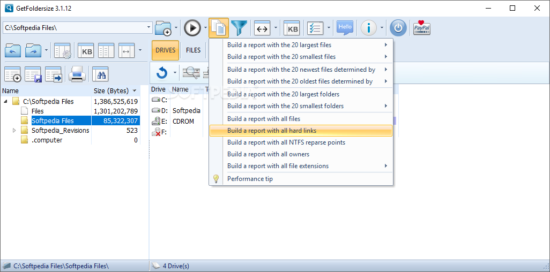Click the save list floppy icon
This screenshot has width=550, height=272.
click(x=33, y=74)
